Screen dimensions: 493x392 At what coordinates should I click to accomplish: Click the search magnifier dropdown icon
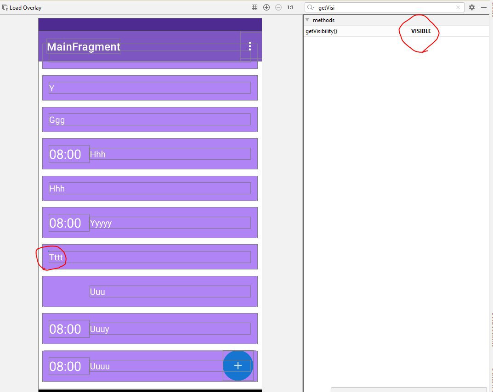(311, 7)
